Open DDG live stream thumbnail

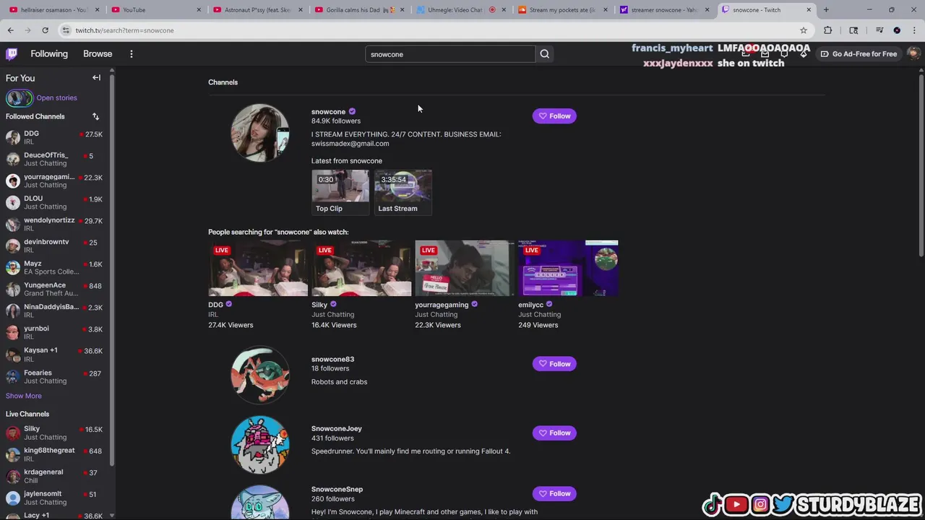click(x=258, y=268)
